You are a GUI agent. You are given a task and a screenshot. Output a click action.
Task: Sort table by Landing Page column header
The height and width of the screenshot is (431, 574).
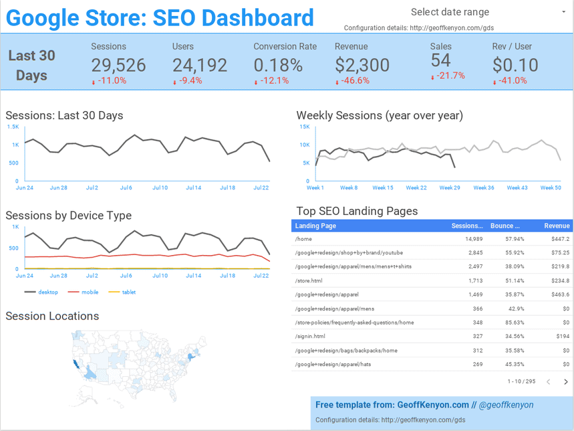(x=316, y=226)
